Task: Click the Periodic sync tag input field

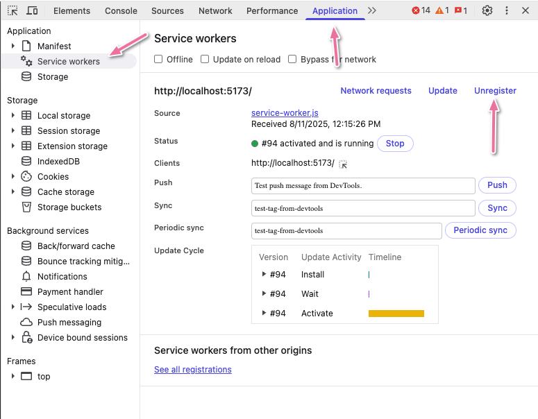Action: (x=346, y=231)
